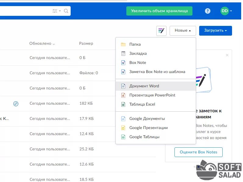Select Закладка menu entry
This screenshot has width=243, height=182.
(x=156, y=54)
